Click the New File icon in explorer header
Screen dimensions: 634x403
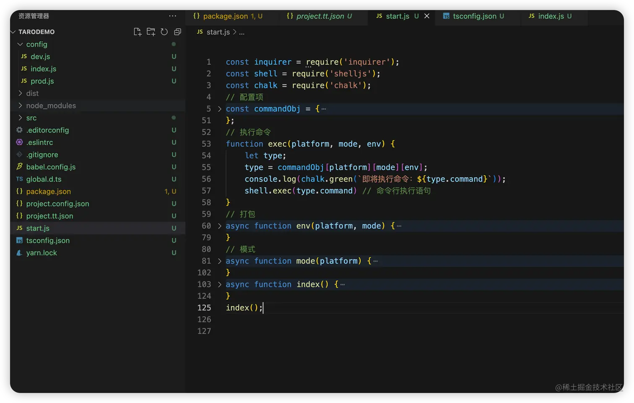(137, 32)
